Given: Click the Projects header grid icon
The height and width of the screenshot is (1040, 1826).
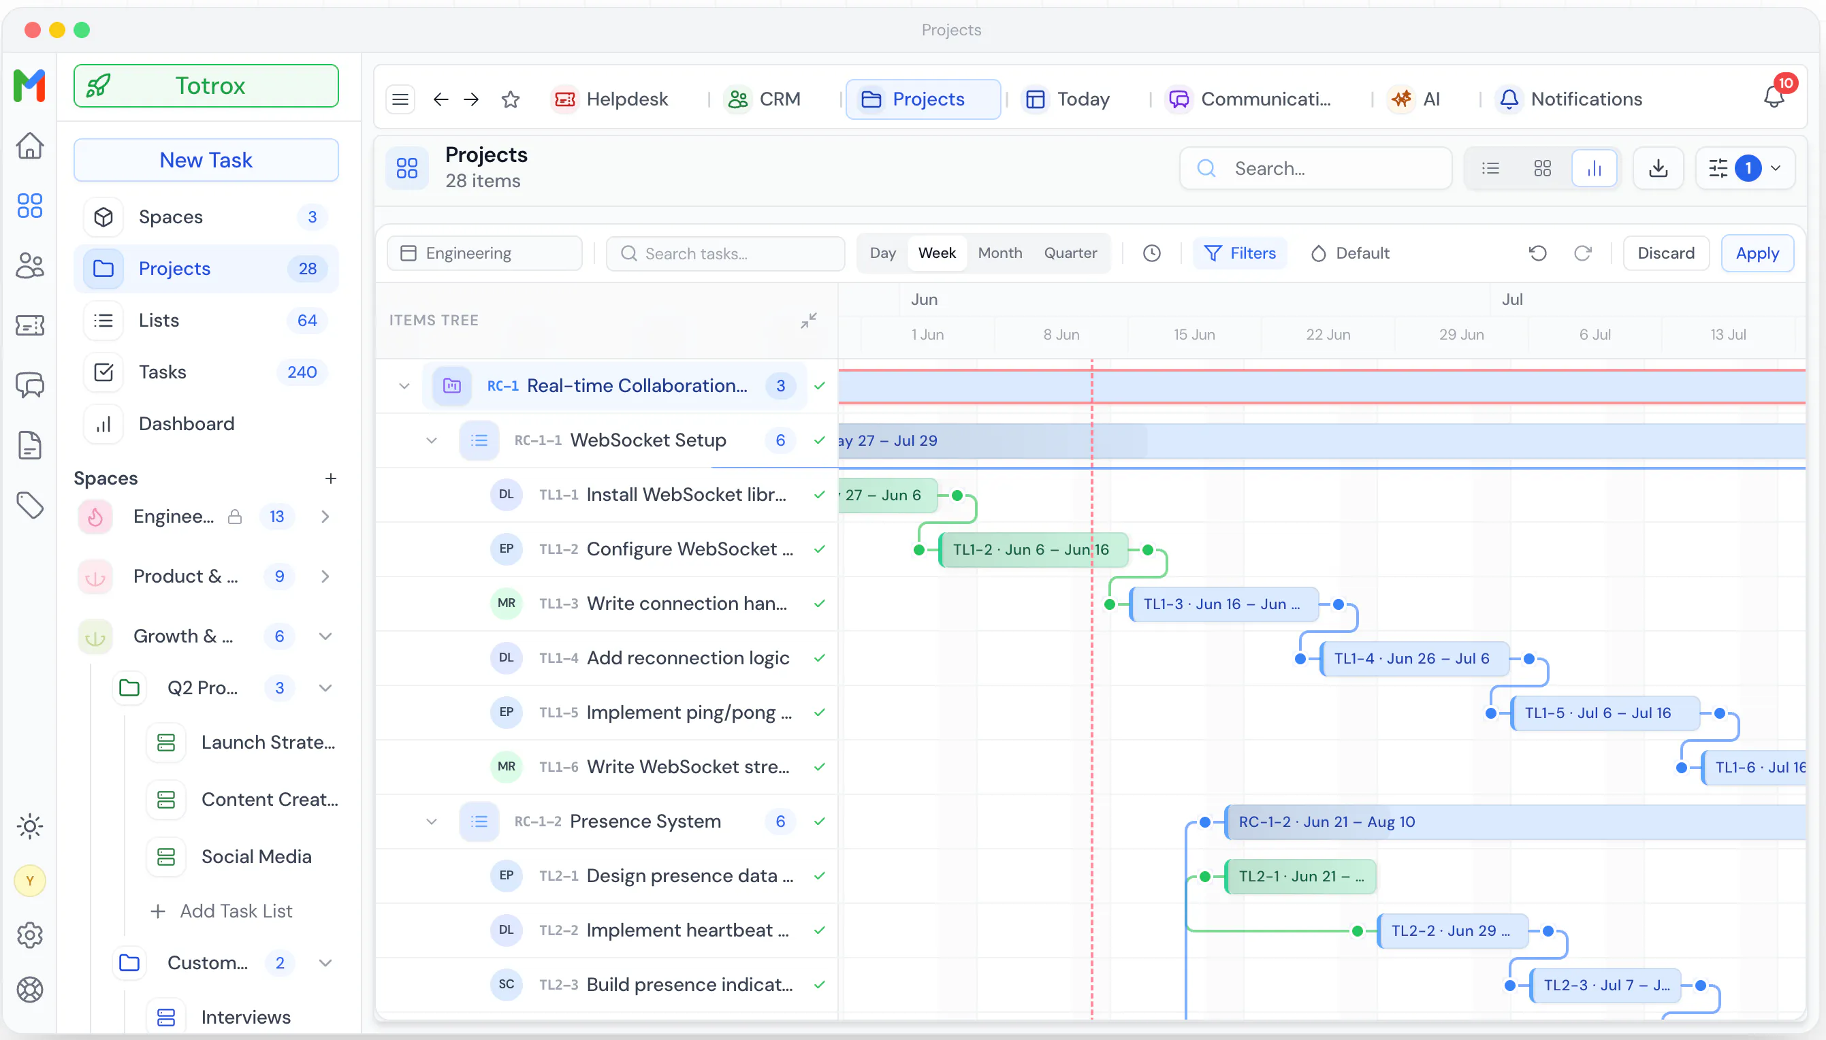Looking at the screenshot, I should (407, 169).
